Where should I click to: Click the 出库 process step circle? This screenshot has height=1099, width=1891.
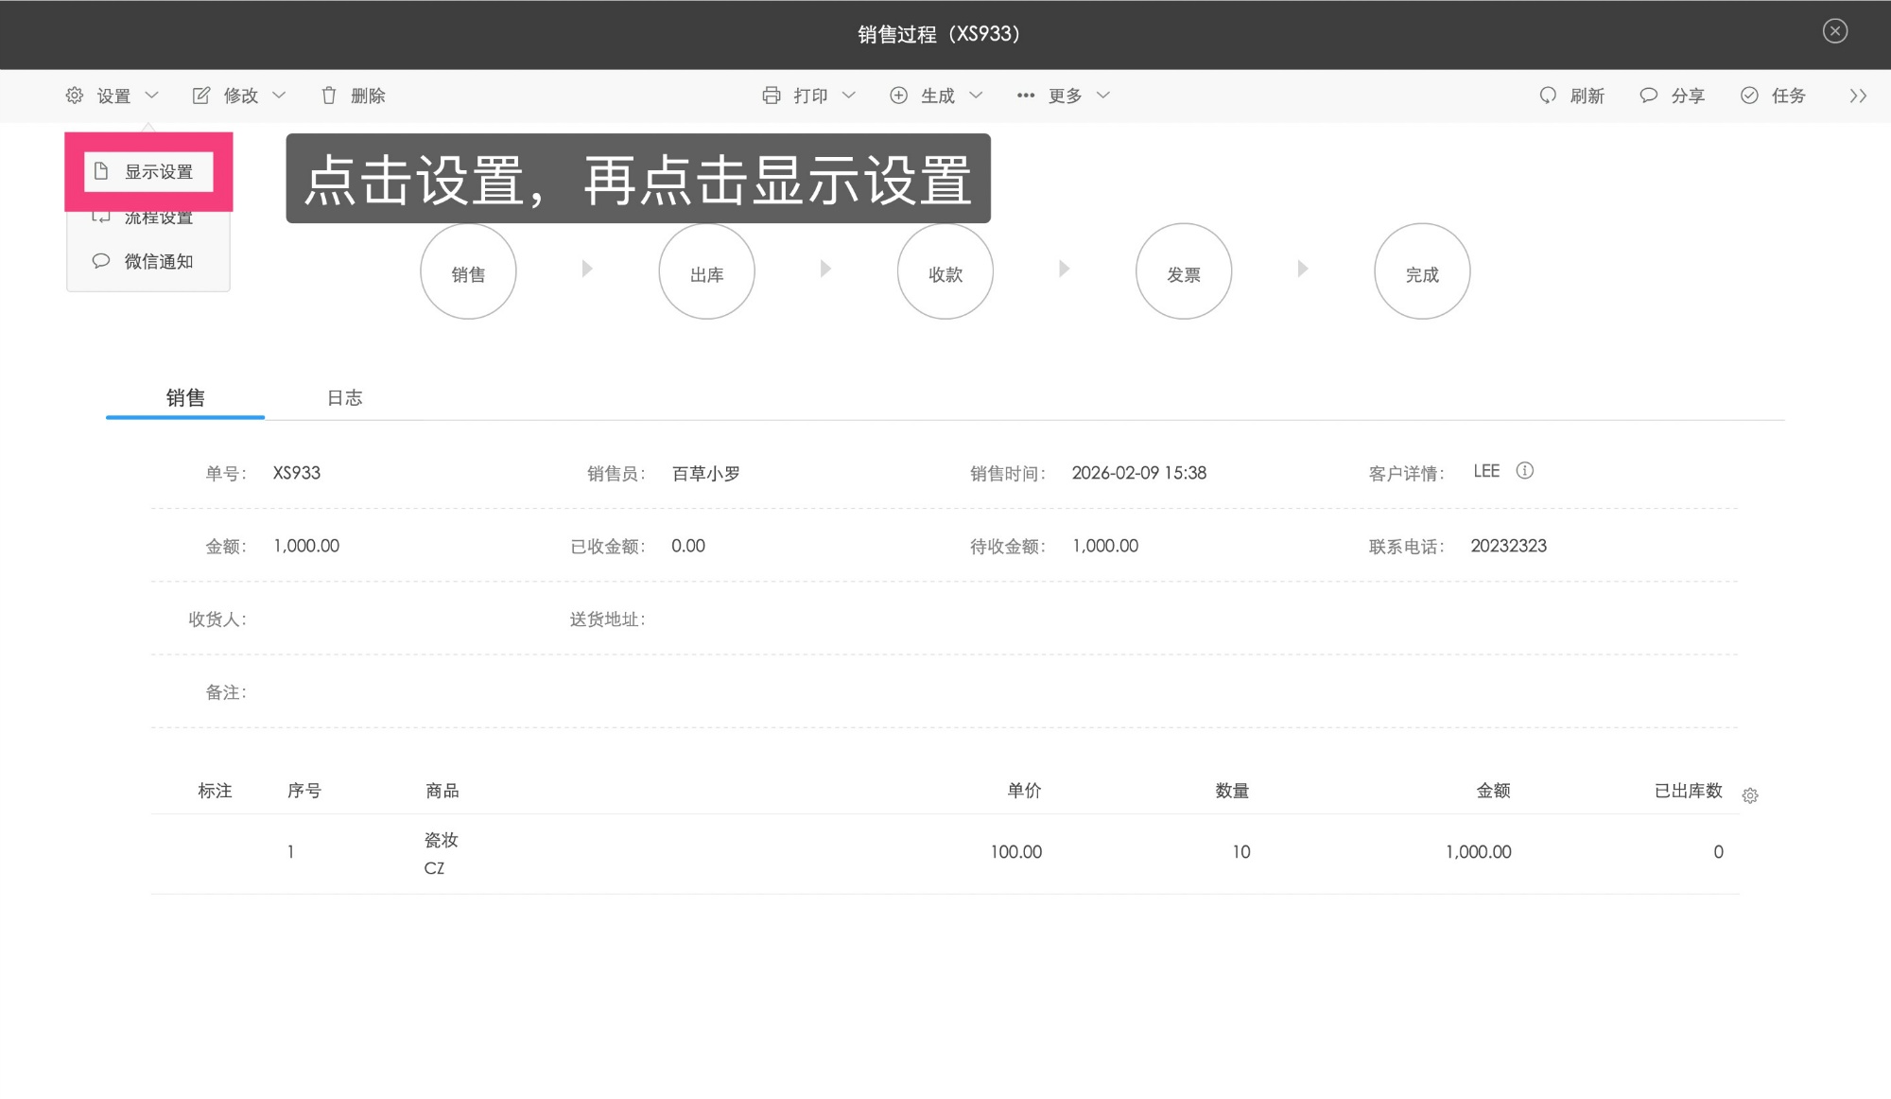(706, 270)
